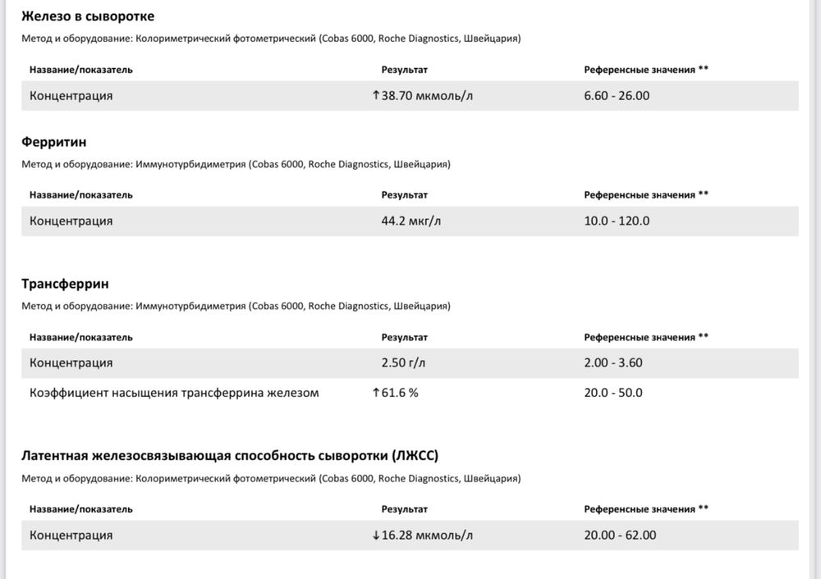This screenshot has height=579, width=821.
Task: Click the down arrow beside 16.28 мкмоль/л
Action: 376,536
